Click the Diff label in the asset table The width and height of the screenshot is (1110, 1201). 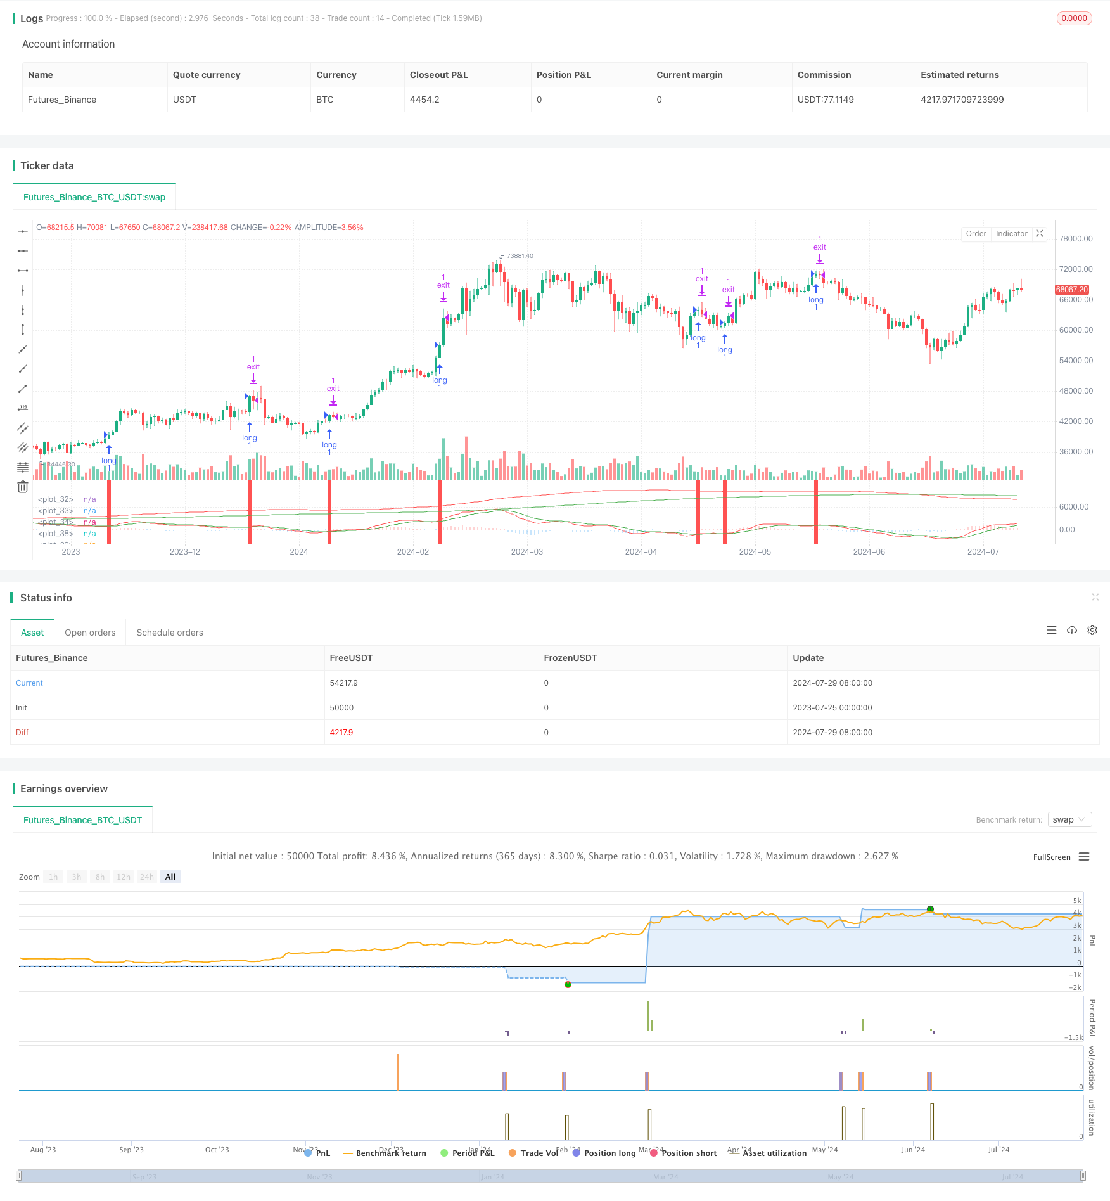[x=22, y=733]
